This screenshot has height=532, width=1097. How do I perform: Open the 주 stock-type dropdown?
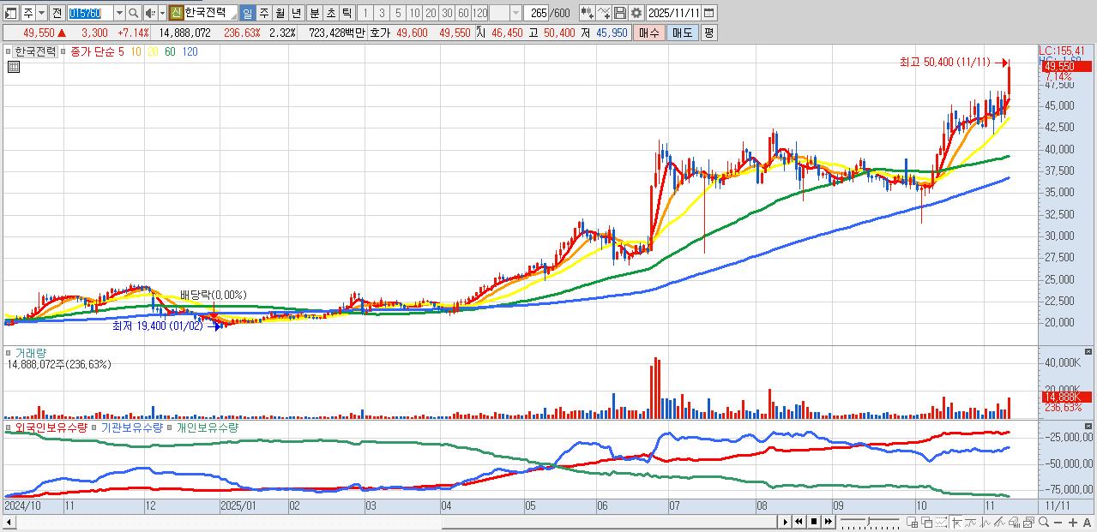click(42, 13)
